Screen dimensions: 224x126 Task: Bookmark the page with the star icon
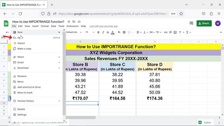point(181,14)
